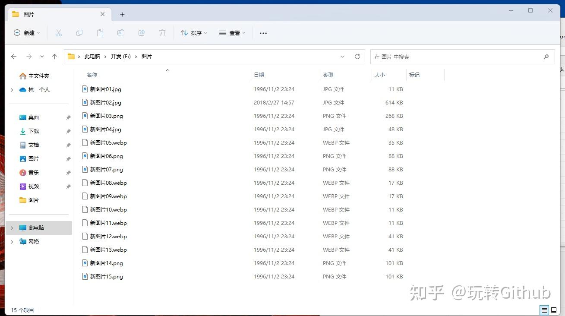Click the Cut icon in the toolbar
Viewport: 565px width, 316px height.
(59, 33)
